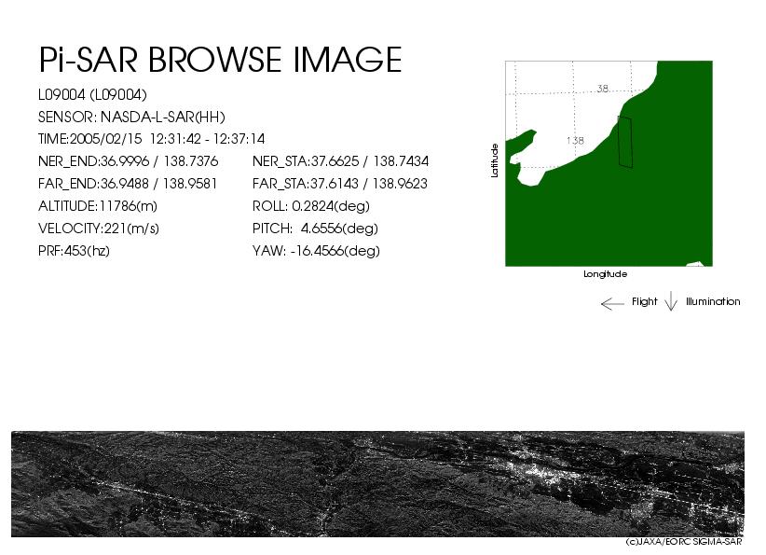Click the 38 latitude label on map
Screen dimensions: 766x555
(x=603, y=89)
